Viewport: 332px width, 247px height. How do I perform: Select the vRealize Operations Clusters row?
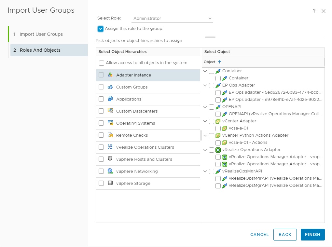148,147
